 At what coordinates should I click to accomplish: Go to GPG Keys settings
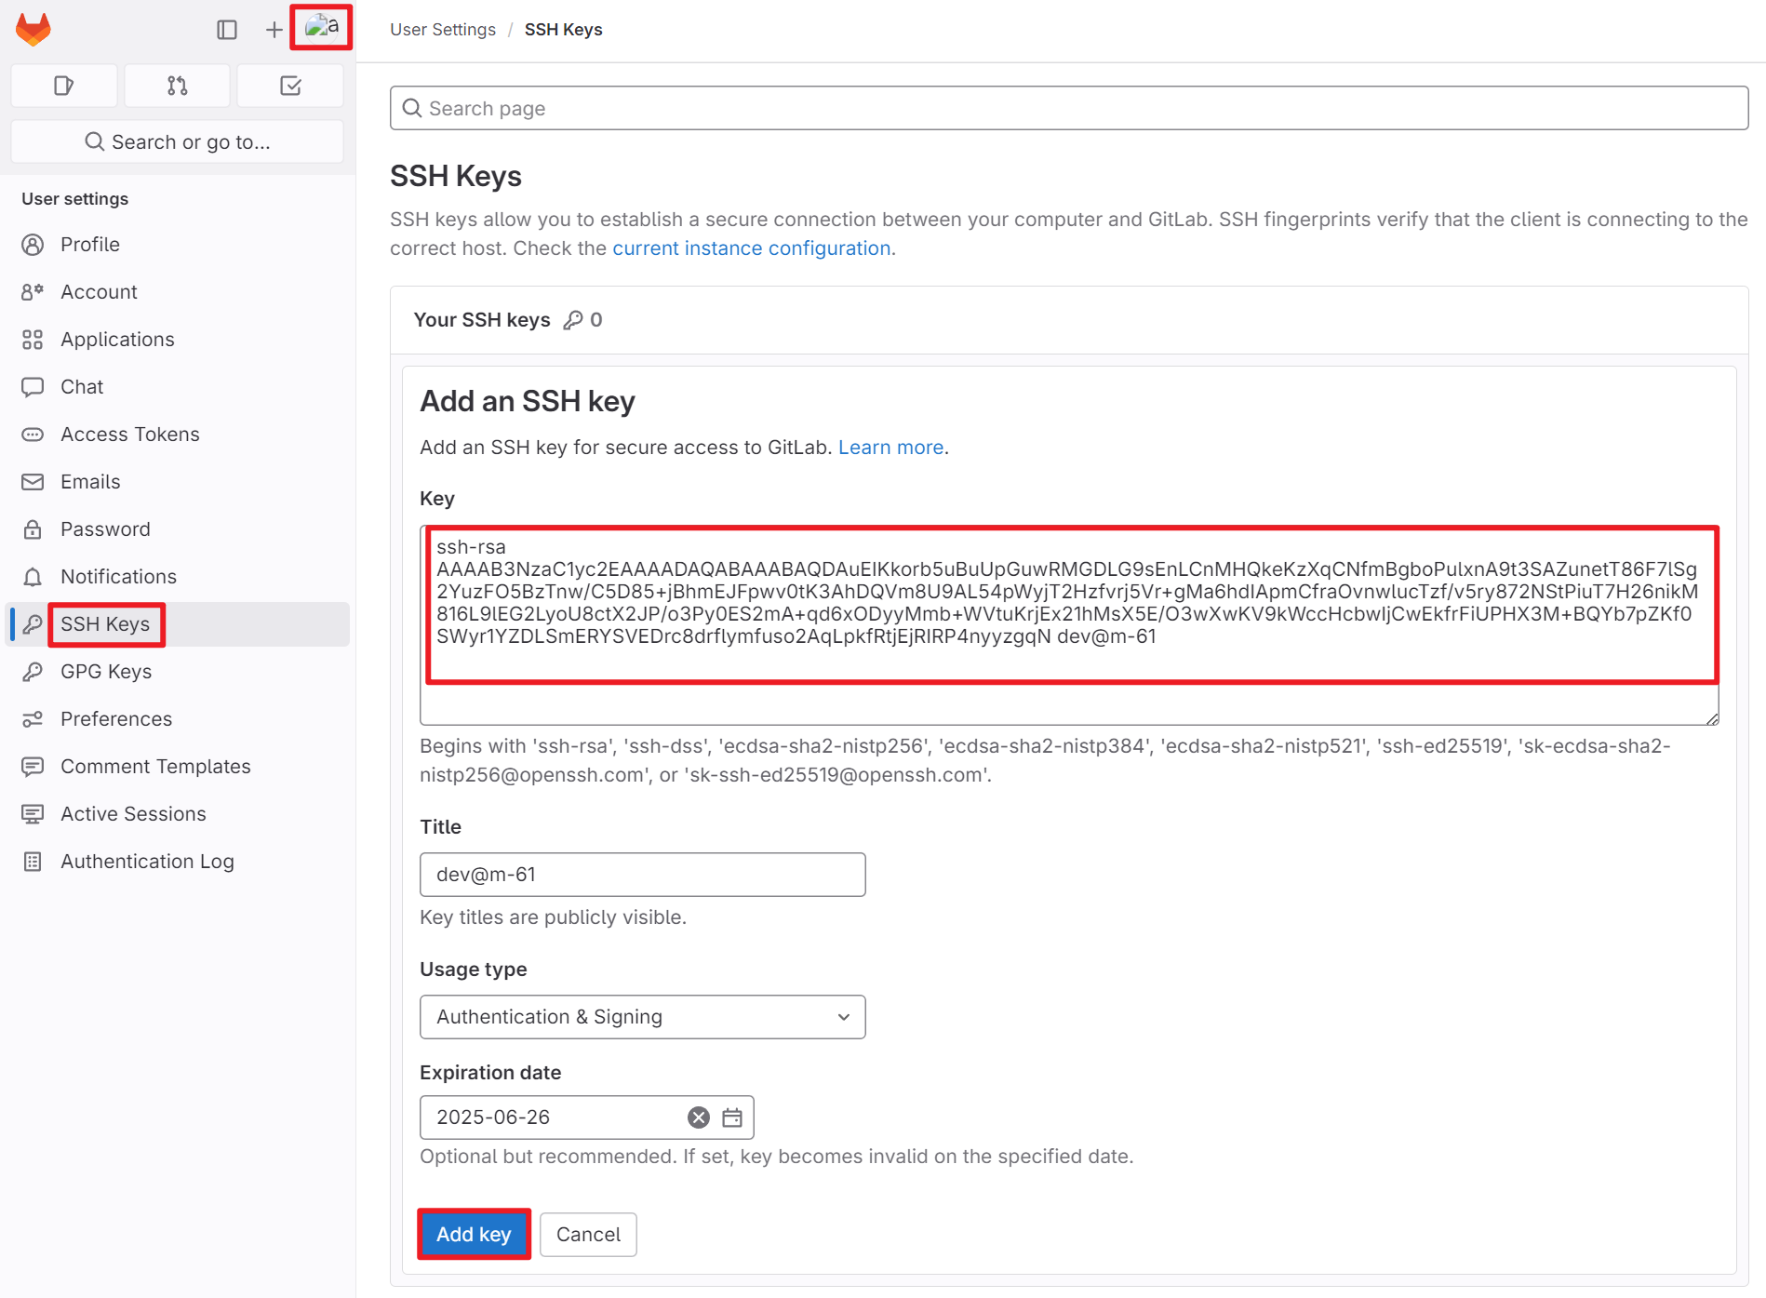106,672
